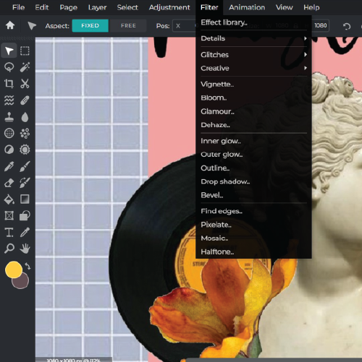Select the Marquee selection tool

(25, 51)
